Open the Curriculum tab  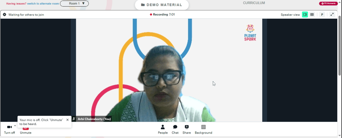pyautogui.click(x=254, y=3)
